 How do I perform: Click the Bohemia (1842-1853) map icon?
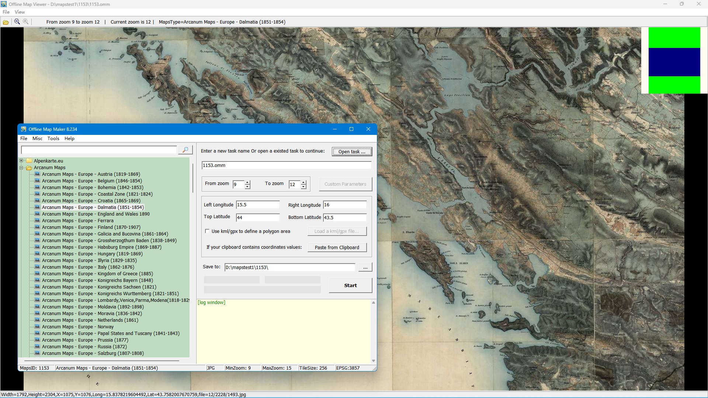point(37,187)
